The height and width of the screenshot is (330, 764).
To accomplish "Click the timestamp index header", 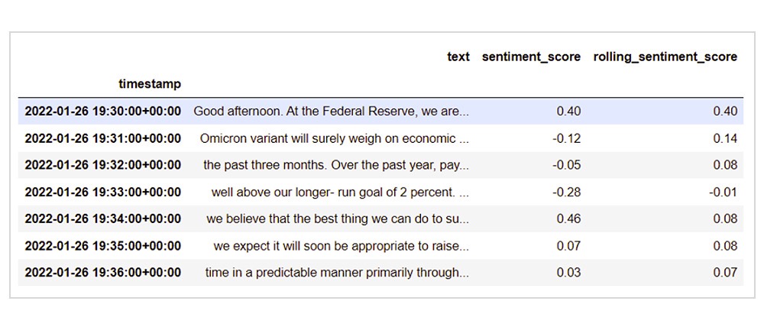I will (150, 84).
